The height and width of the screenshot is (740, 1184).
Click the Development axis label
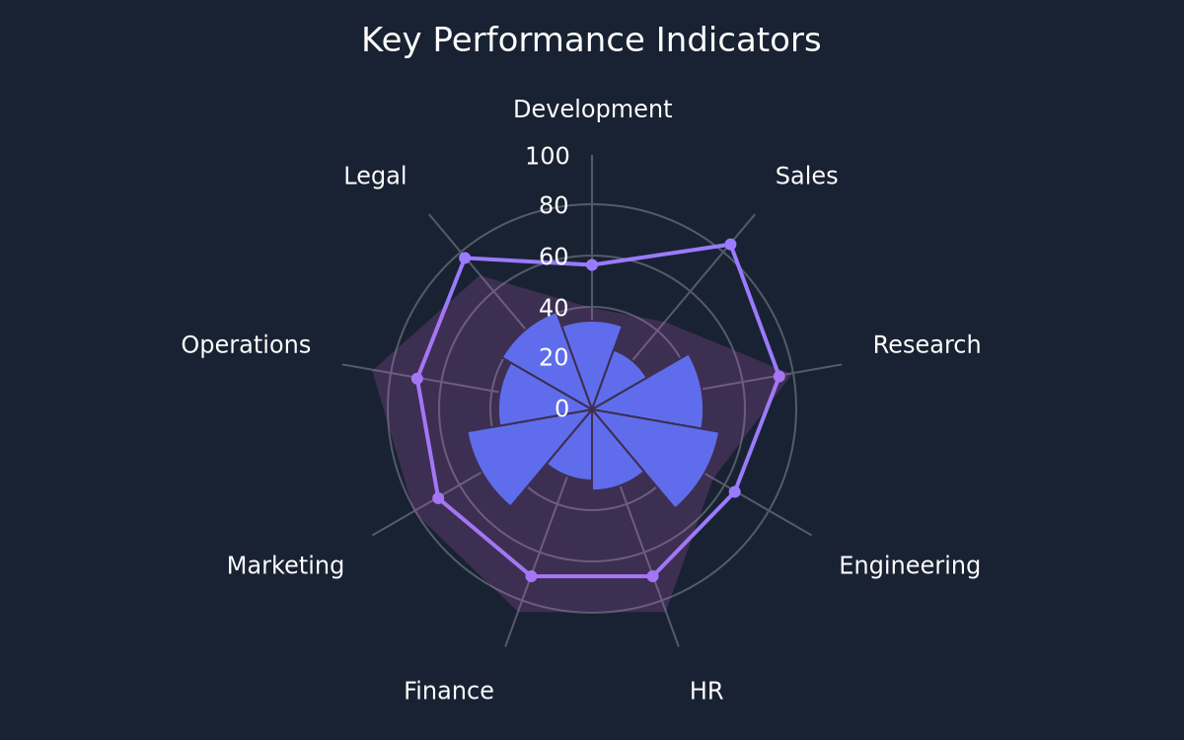click(592, 110)
